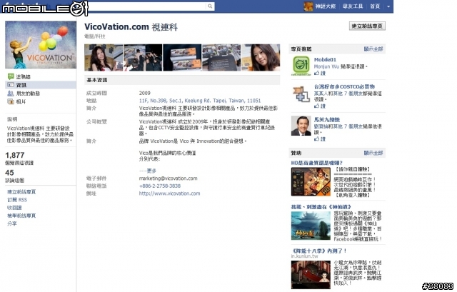Click the search magnifier icon in top bar

tap(209, 6)
